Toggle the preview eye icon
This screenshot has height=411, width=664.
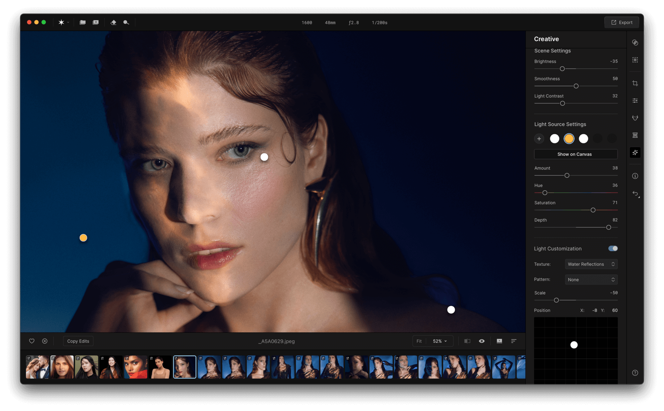coord(482,341)
